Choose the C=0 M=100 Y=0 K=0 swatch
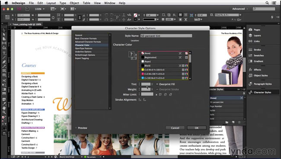281x159 pixels. pos(163,74)
